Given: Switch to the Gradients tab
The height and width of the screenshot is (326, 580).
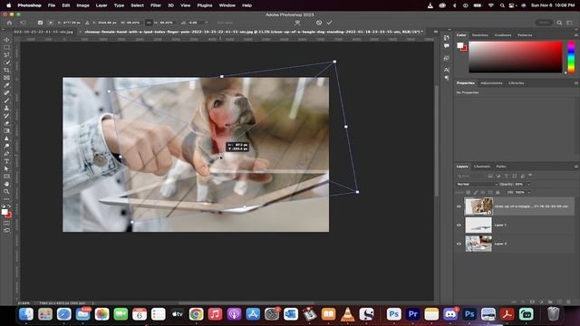Looking at the screenshot, I should 503,35.
